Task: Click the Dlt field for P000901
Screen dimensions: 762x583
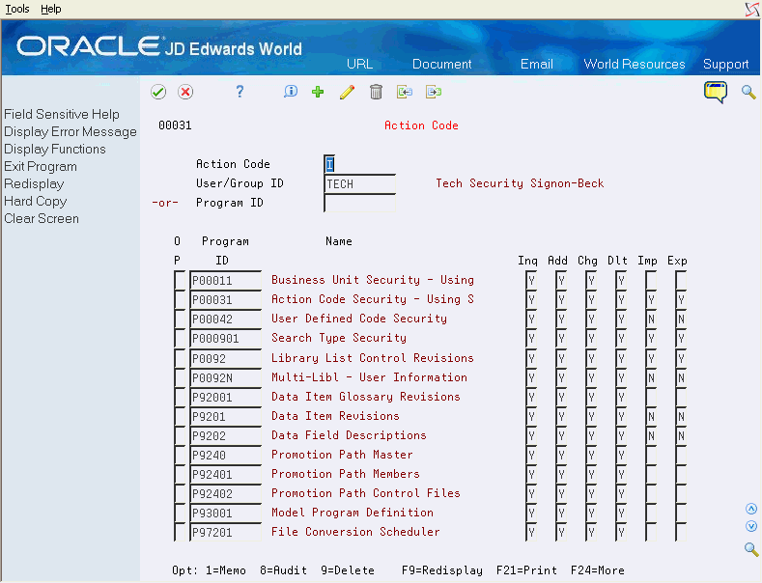Action: (x=621, y=339)
